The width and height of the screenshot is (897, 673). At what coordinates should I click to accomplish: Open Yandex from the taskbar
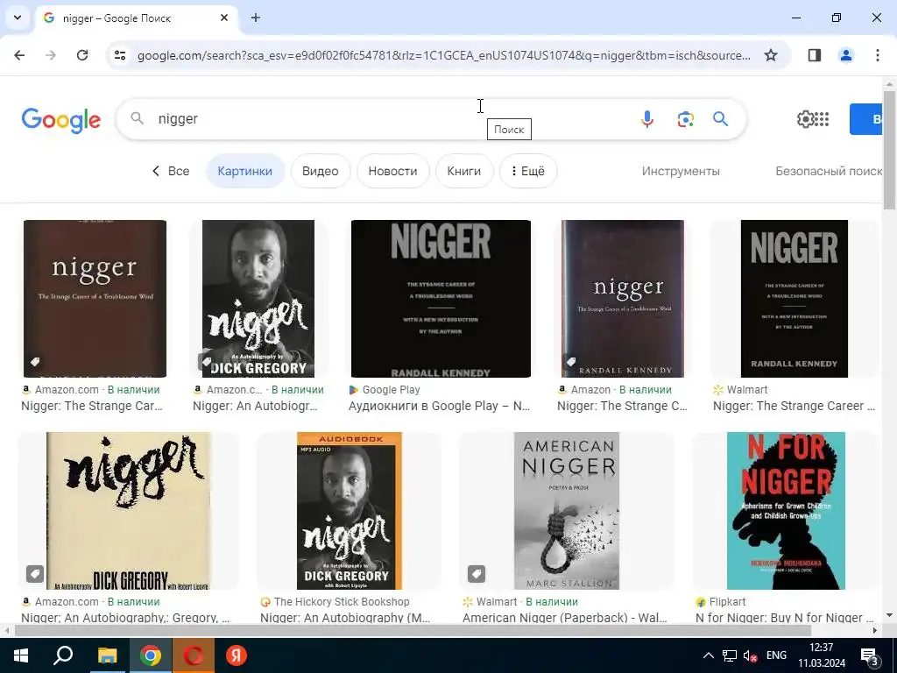click(x=236, y=655)
